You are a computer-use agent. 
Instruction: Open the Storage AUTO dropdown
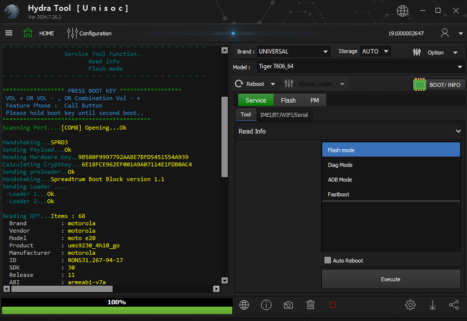click(375, 52)
